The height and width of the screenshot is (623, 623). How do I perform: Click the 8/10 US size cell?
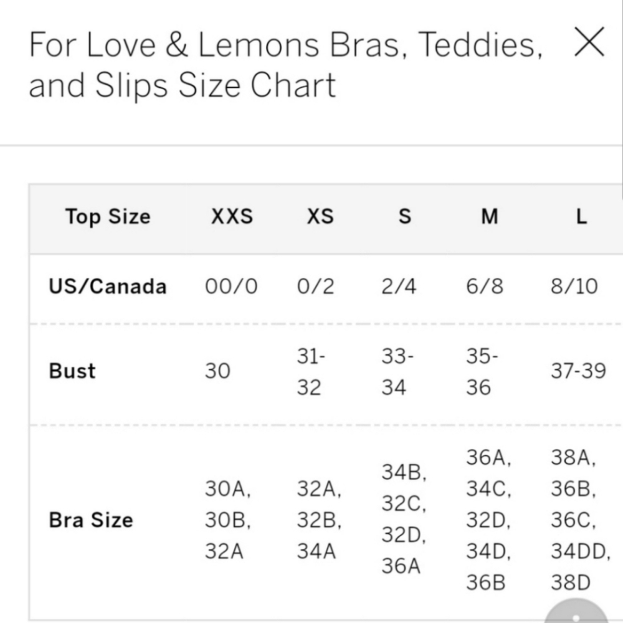pyautogui.click(x=574, y=286)
